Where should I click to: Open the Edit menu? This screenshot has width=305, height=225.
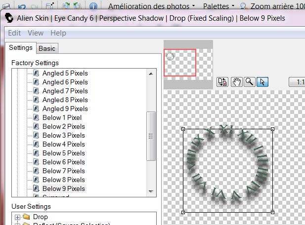(14, 33)
